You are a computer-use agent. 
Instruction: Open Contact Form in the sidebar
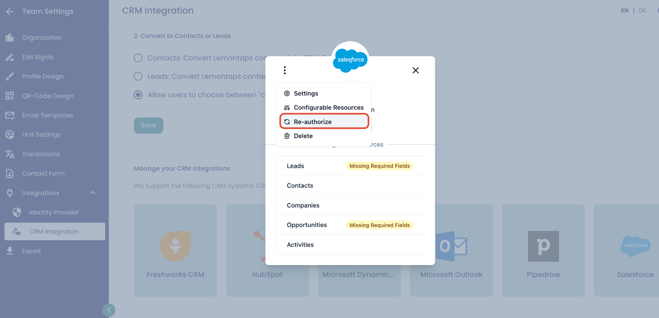[x=43, y=174]
